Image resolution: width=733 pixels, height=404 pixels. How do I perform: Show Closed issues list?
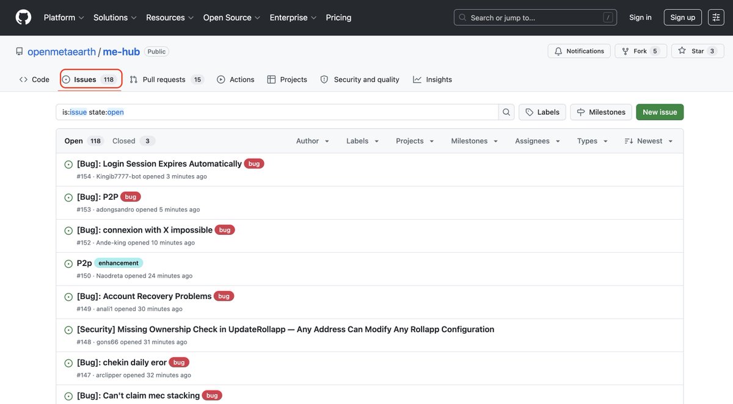134,141
